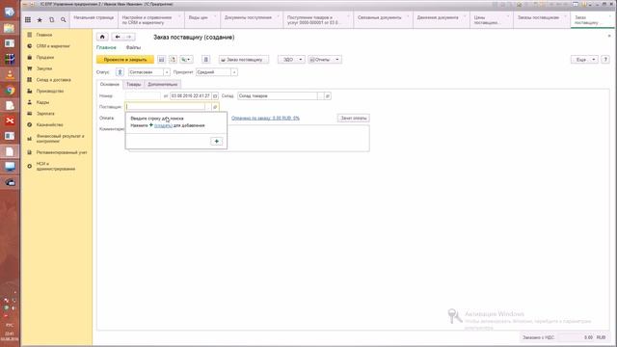The width and height of the screenshot is (617, 347).
Task: Click the Заказ поставщику print button
Action: click(x=244, y=60)
